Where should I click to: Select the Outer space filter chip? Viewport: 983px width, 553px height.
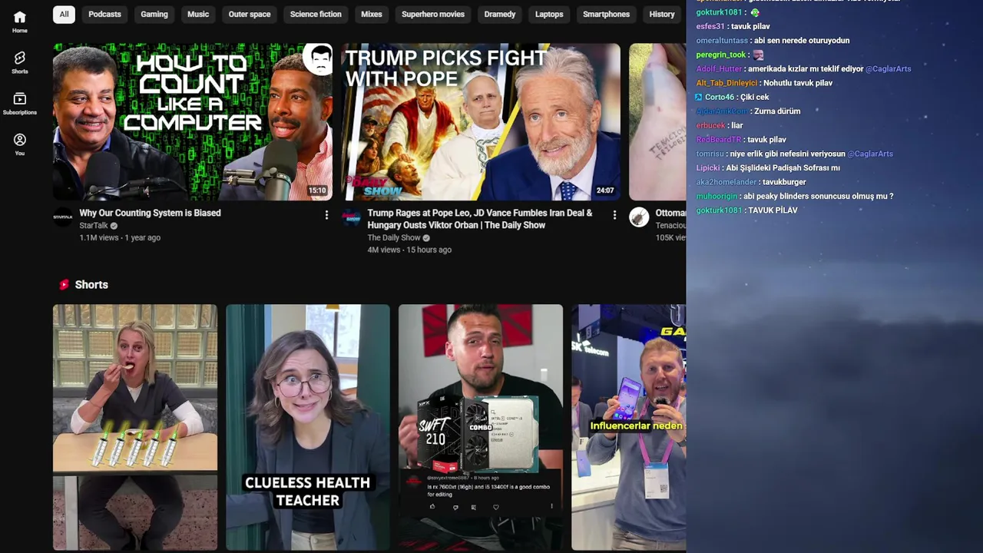coord(250,14)
